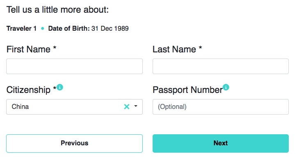Click the Date of Birth label
This screenshot has height=158, width=297.
click(x=69, y=28)
